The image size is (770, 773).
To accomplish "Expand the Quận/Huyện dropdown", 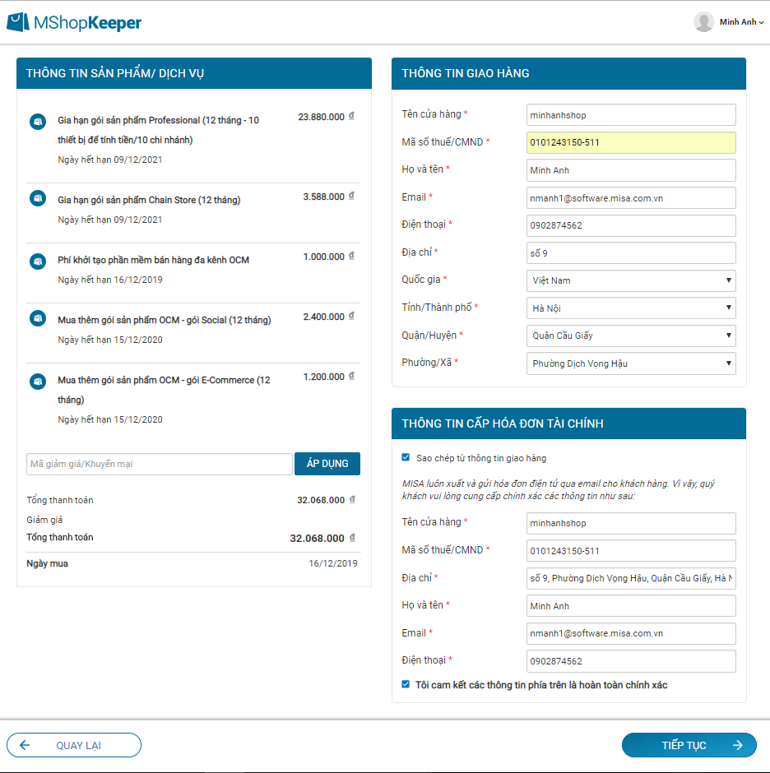I will coord(631,336).
